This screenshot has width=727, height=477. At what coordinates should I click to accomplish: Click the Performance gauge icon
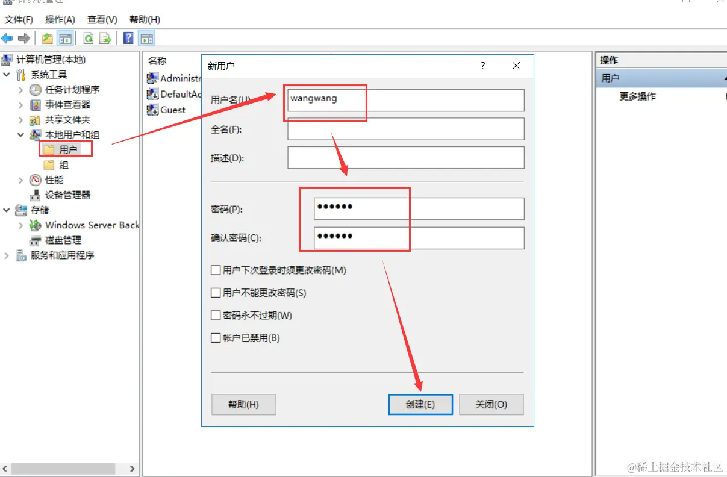pyautogui.click(x=36, y=180)
